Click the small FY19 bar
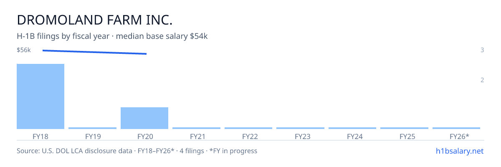The height and width of the screenshot is (167, 501). 92,128
